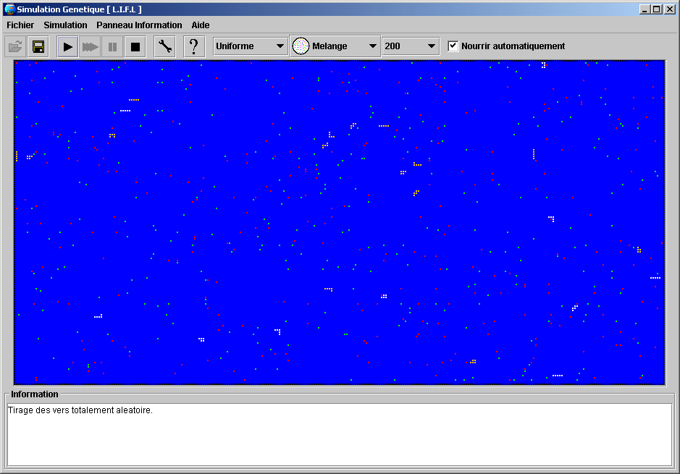Expand the Uniforme distribution dropdown
The image size is (680, 474).
251,46
